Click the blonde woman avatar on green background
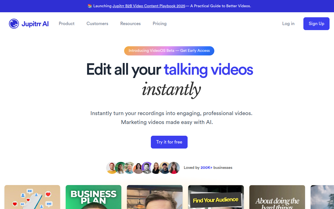The width and height of the screenshot is (334, 209). (x=120, y=168)
